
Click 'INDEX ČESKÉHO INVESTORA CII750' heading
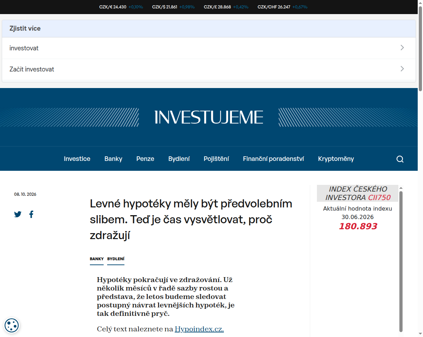pyautogui.click(x=358, y=193)
